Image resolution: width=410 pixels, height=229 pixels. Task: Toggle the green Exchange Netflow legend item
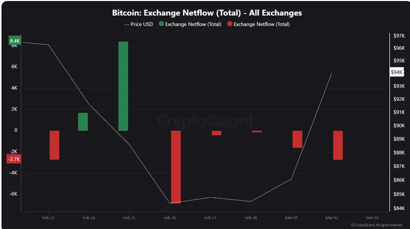[190, 24]
